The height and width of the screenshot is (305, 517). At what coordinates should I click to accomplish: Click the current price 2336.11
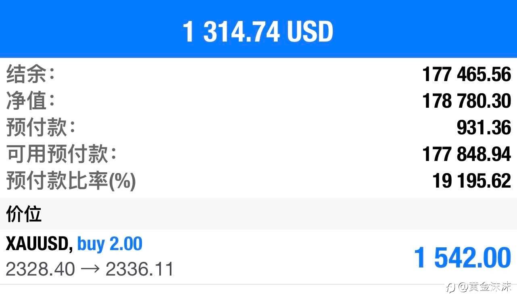coord(140,269)
